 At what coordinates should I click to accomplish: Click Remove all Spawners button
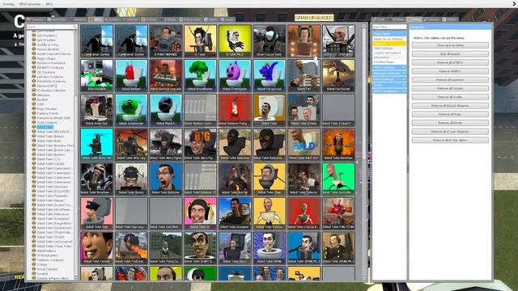tap(450, 79)
